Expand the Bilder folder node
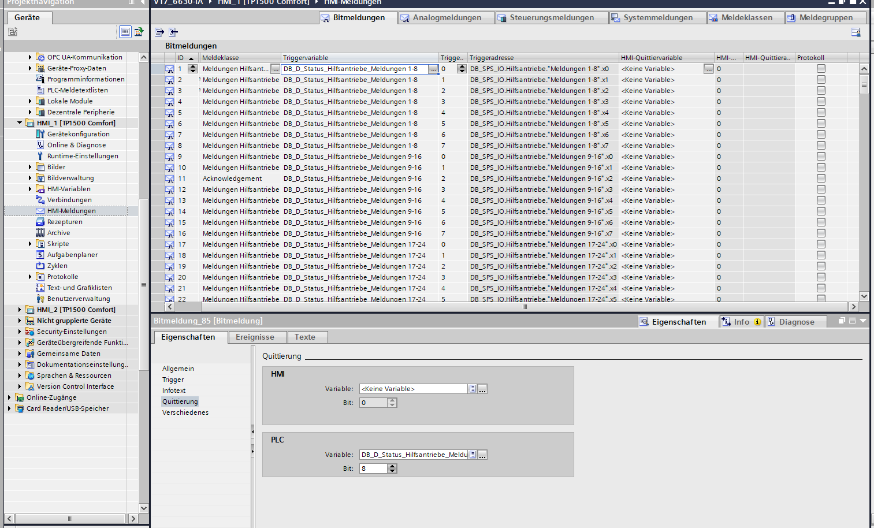This screenshot has width=874, height=528. tap(30, 167)
